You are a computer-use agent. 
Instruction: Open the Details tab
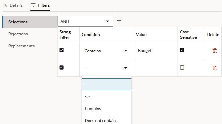point(13,5)
